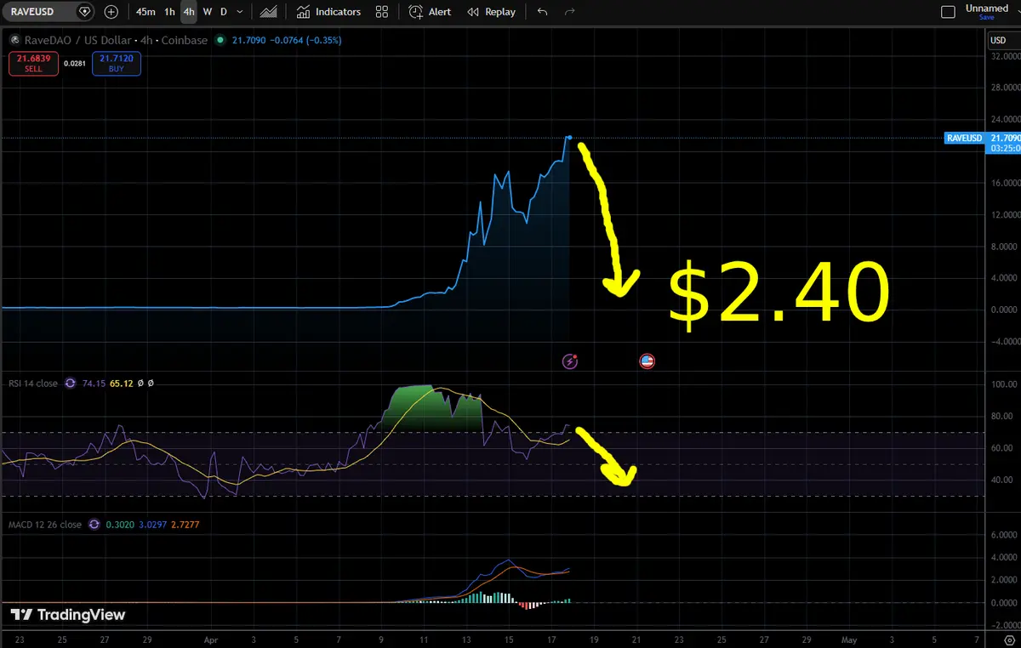1021x648 pixels.
Task: Click the MACD 12 26 close legend label
Action: (45, 525)
